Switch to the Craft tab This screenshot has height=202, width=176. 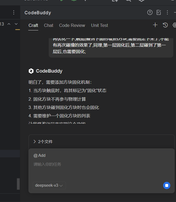pos(33,25)
